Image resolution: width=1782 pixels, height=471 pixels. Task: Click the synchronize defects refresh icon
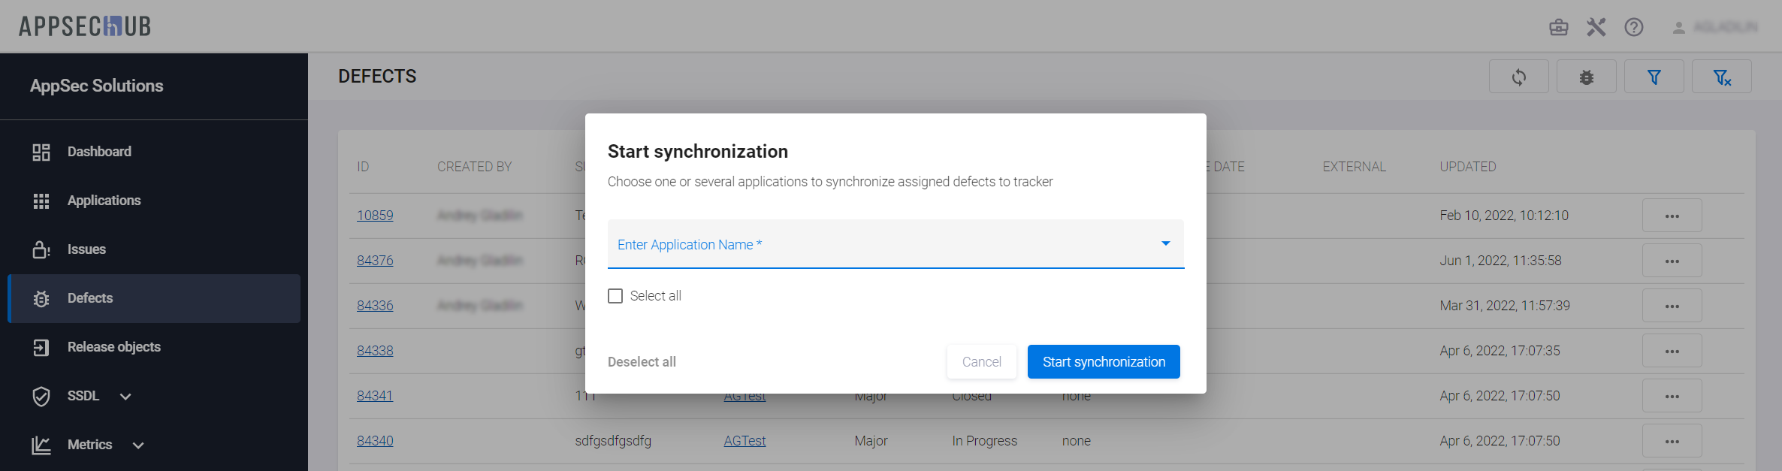tap(1518, 77)
